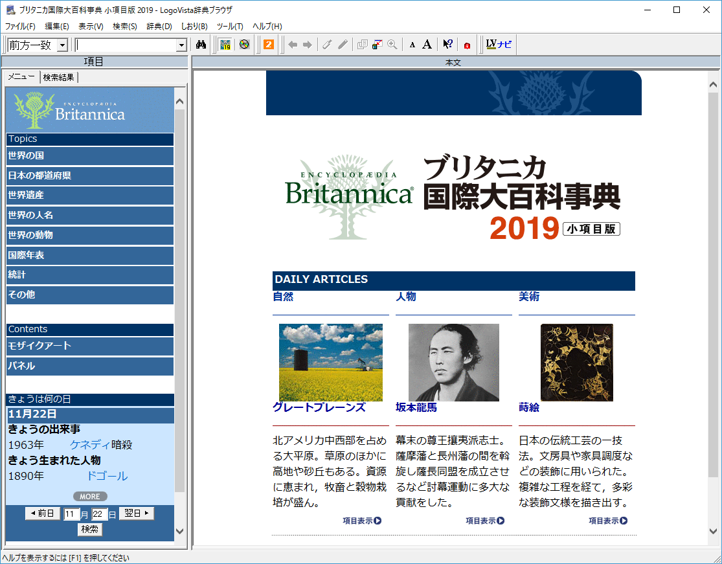Open the 世界の人名 topic

pyautogui.click(x=90, y=215)
